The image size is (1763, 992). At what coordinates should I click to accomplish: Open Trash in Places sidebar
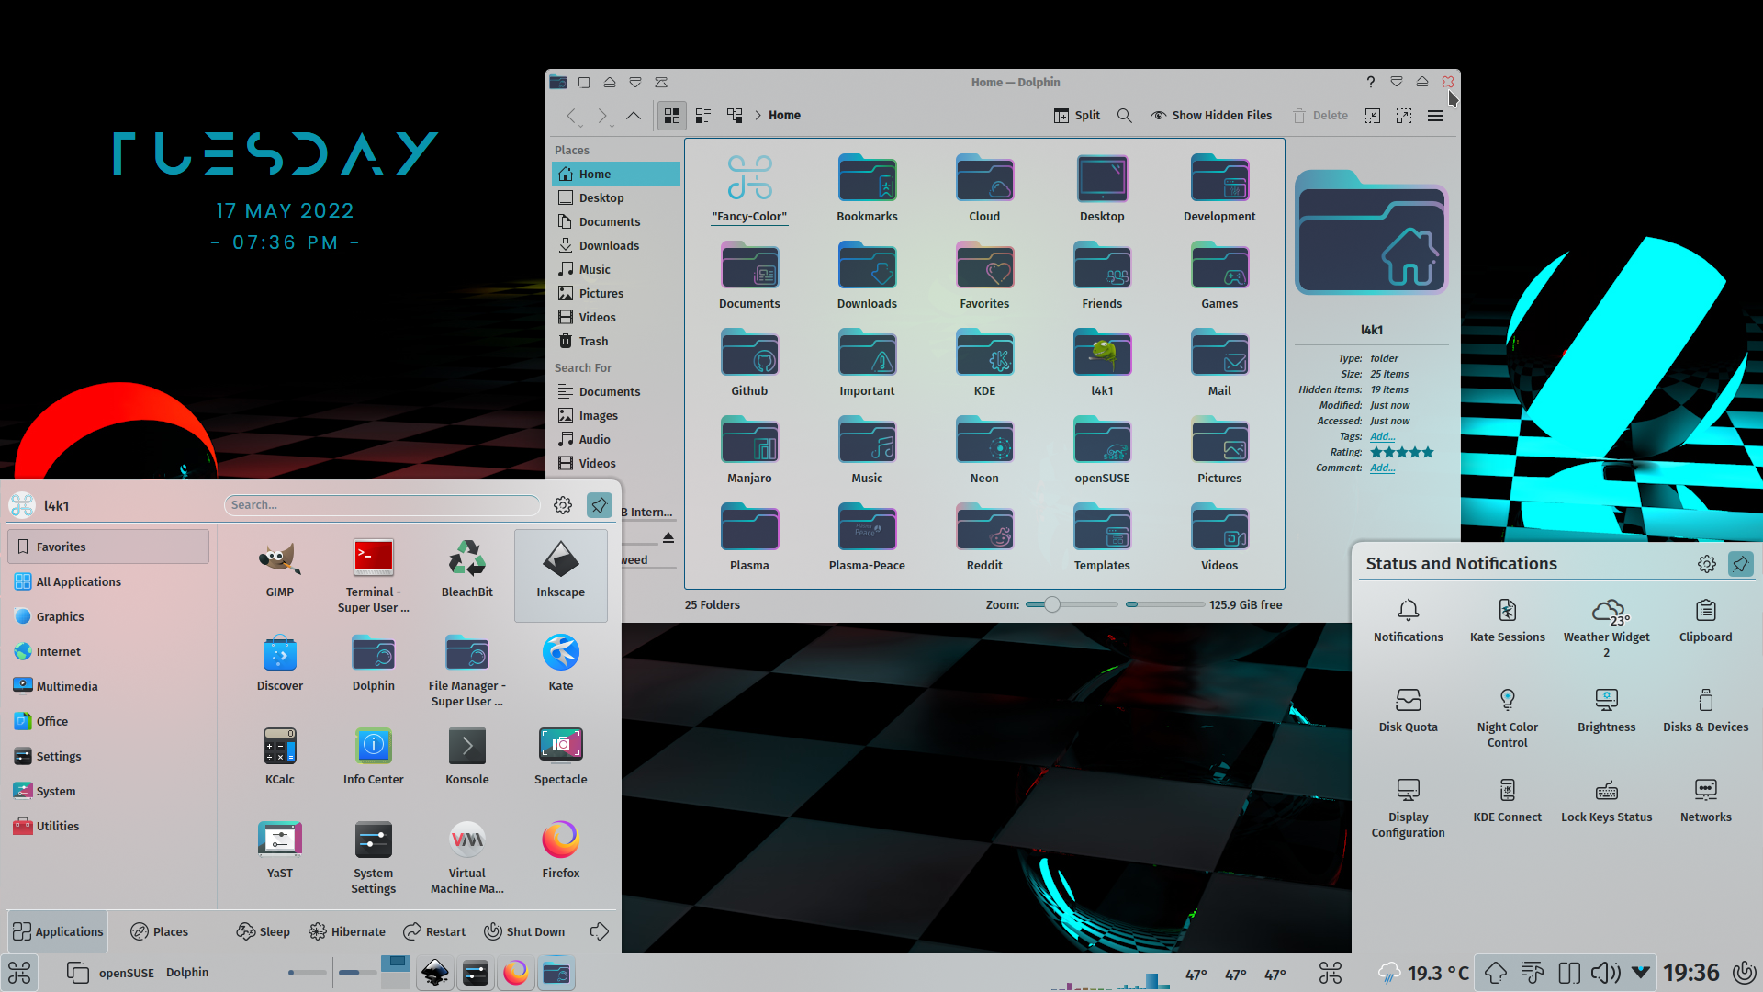click(x=615, y=341)
